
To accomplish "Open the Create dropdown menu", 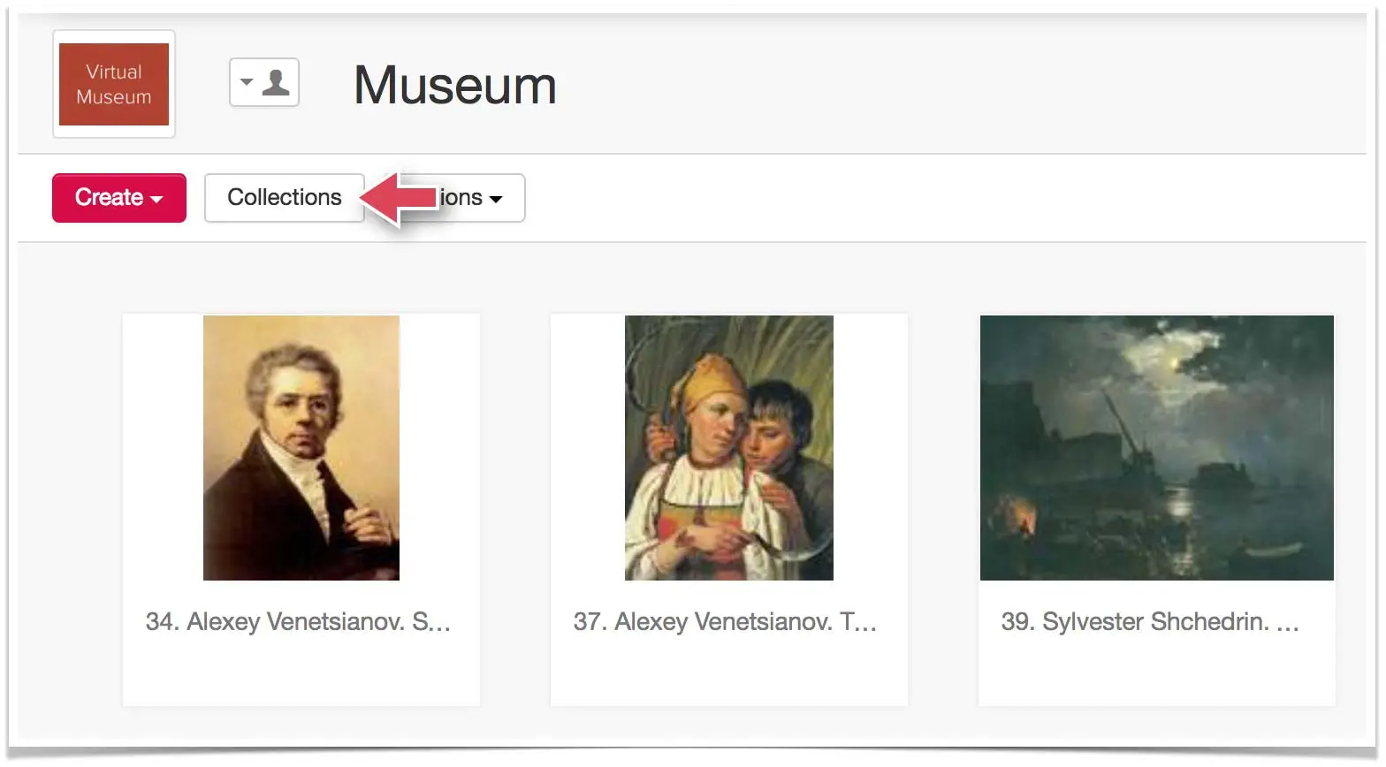I will [119, 197].
